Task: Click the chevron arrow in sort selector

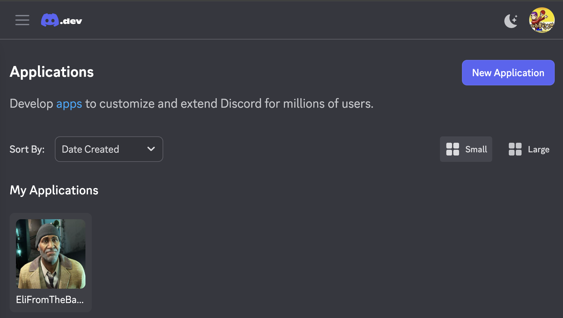Action: click(151, 149)
